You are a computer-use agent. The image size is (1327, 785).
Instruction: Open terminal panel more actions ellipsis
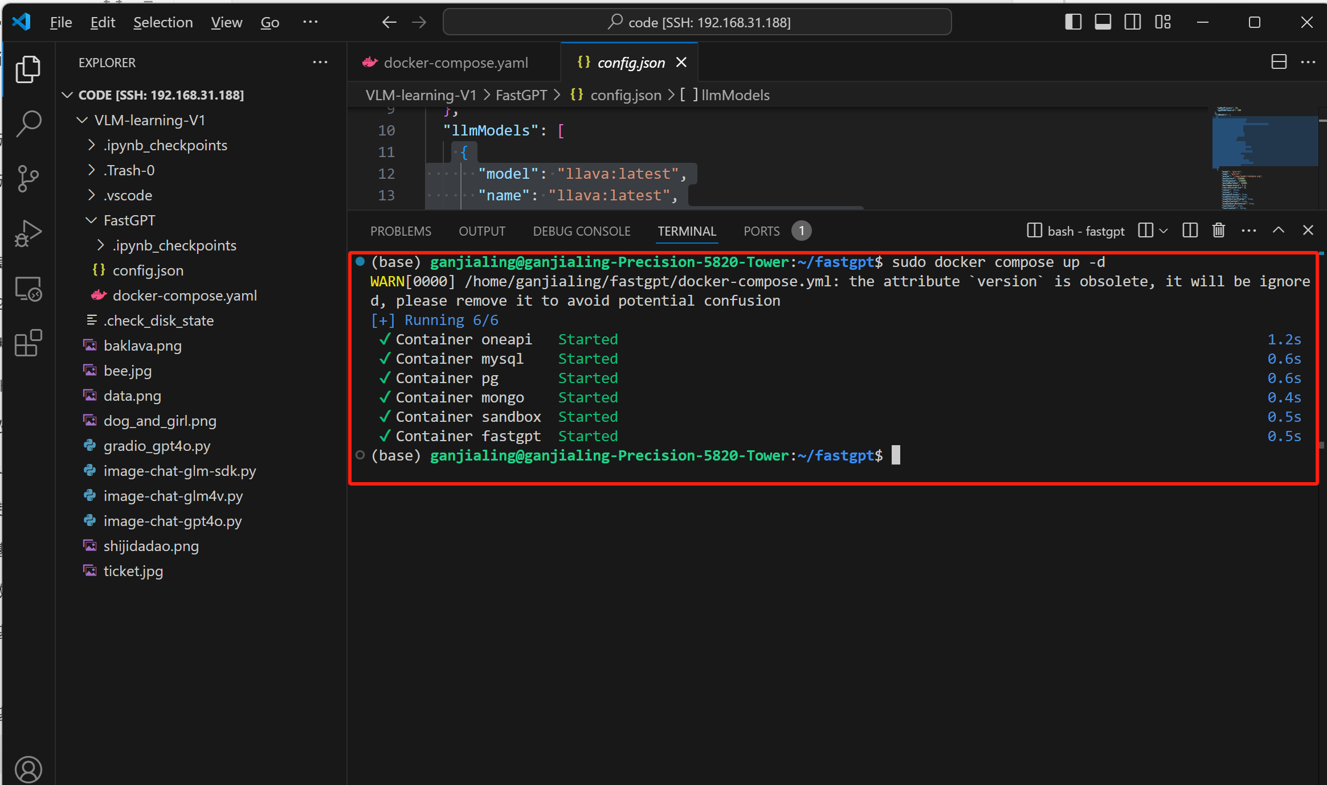point(1249,230)
